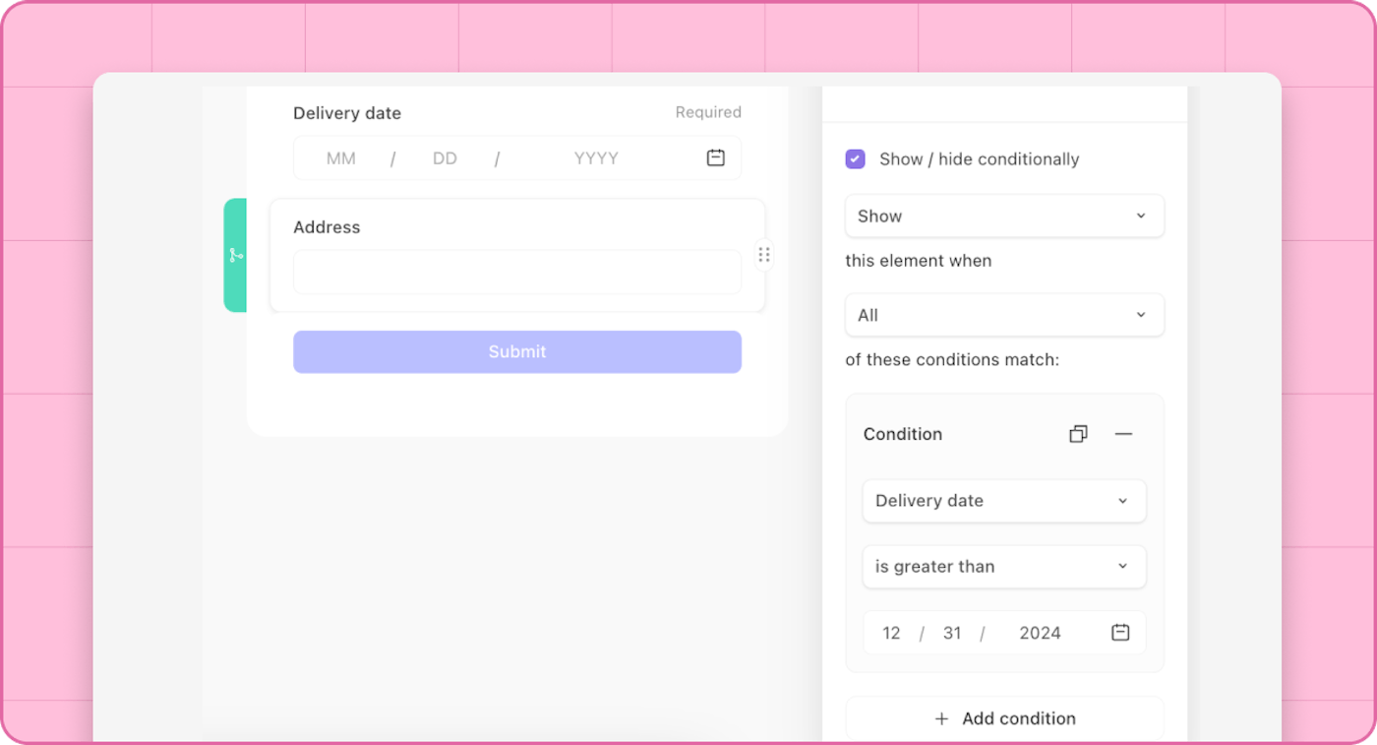Image resolution: width=1377 pixels, height=745 pixels.
Task: Open calendar picker for condition date value
Action: 1120,633
